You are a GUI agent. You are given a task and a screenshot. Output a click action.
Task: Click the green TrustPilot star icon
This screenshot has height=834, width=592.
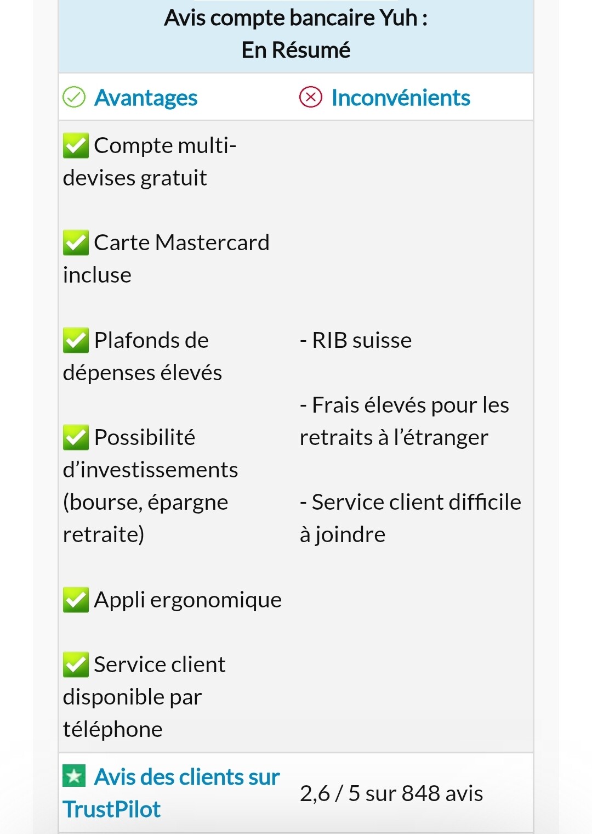point(75,776)
